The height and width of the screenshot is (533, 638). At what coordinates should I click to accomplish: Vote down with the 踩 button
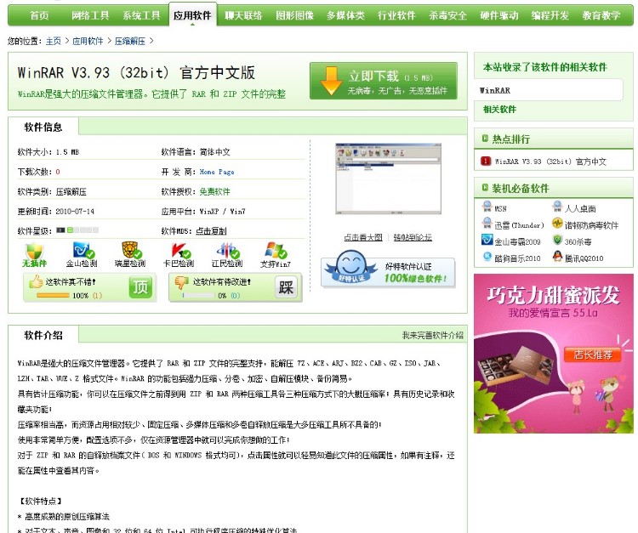pos(287,287)
